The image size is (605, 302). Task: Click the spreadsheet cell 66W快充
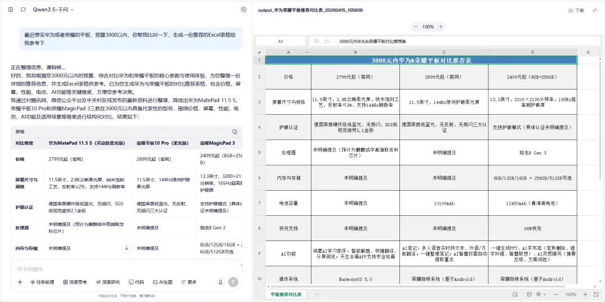[533, 228]
